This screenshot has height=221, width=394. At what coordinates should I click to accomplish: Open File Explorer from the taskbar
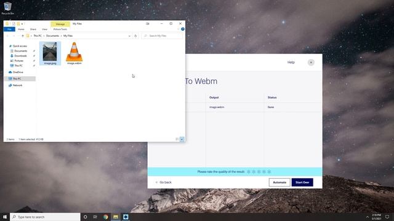(x=116, y=217)
